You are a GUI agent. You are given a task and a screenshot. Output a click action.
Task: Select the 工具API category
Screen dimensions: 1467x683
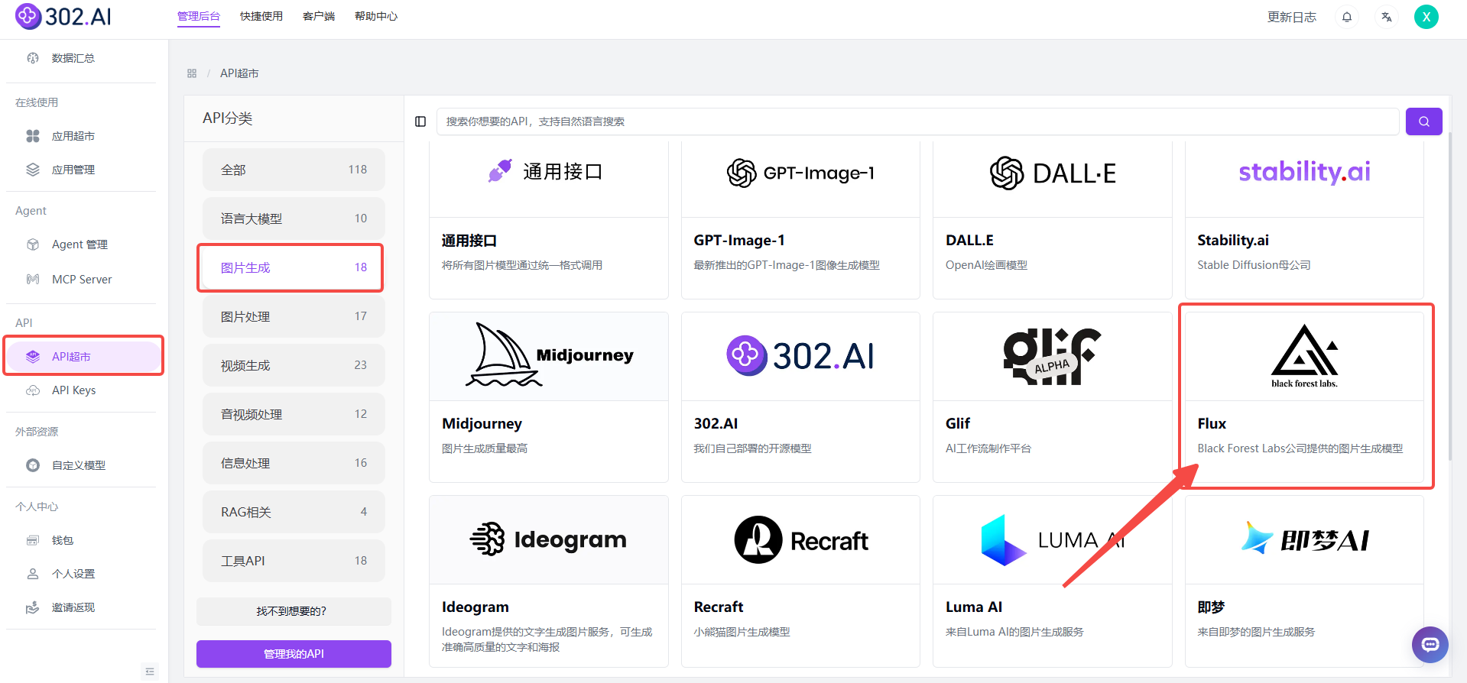coord(294,561)
